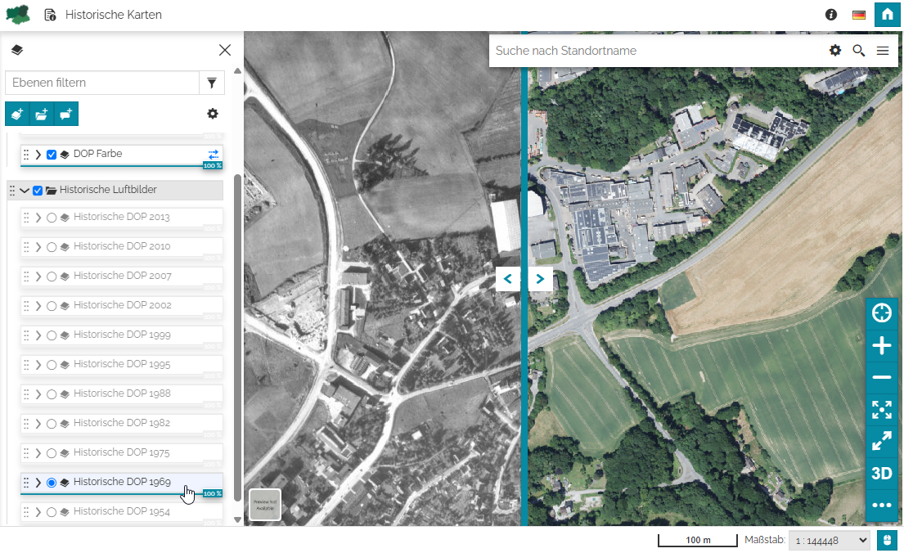Open the Maßstab scale dropdown
Image resolution: width=904 pixels, height=553 pixels.
tap(829, 540)
